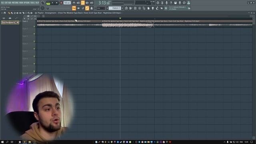This screenshot has height=144, width=256.
Task: Open the PATTERNS menu
Action: (x=15, y=3)
